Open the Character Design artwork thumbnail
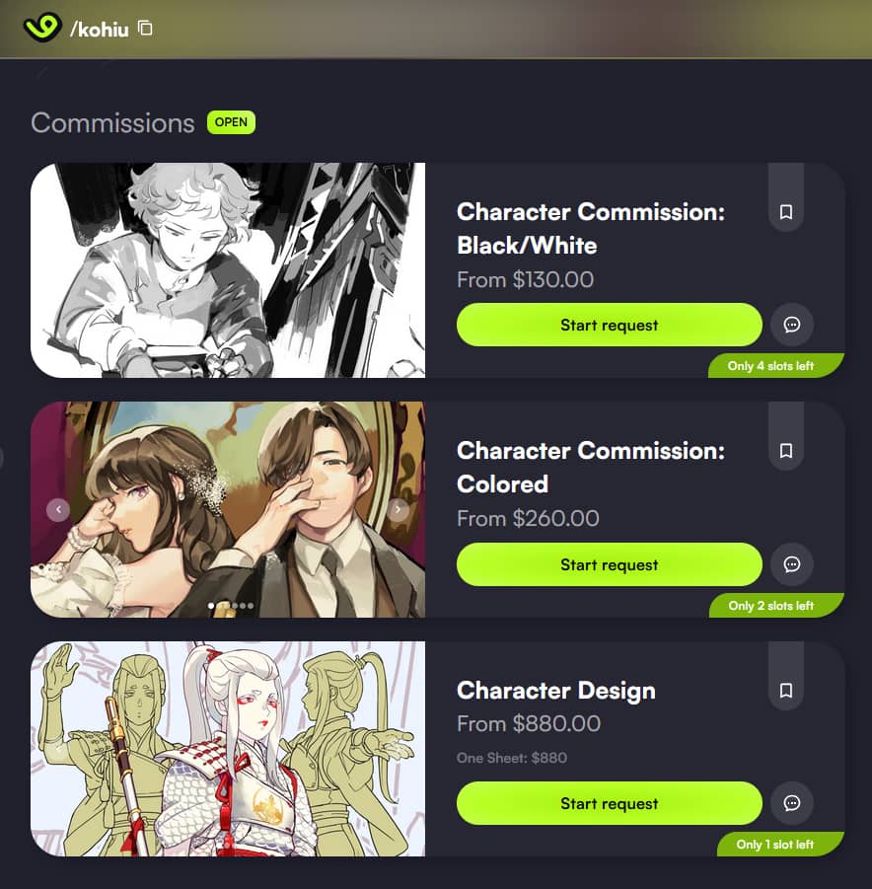This screenshot has width=872, height=889. 228,748
